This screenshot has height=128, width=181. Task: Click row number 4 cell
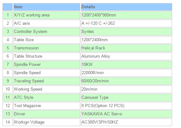tap(8, 40)
